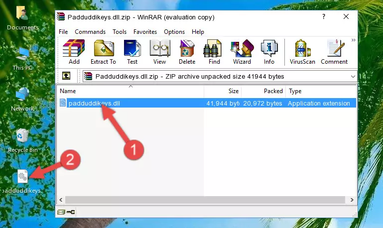Image resolution: width=383 pixels, height=228 pixels.
Task: Close the WinRAR window
Action: pos(346,16)
